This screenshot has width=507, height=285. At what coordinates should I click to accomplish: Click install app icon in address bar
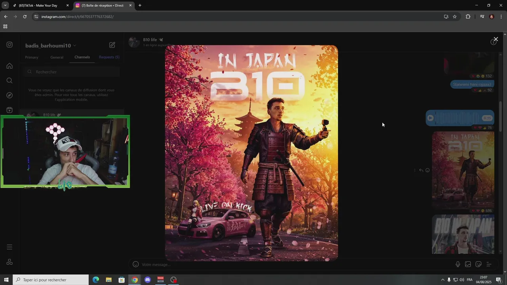tap(446, 17)
